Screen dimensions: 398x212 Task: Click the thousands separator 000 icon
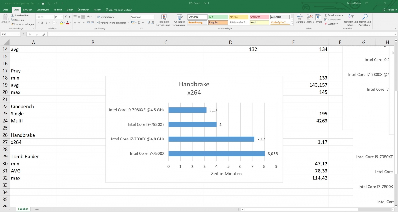(x=143, y=23)
